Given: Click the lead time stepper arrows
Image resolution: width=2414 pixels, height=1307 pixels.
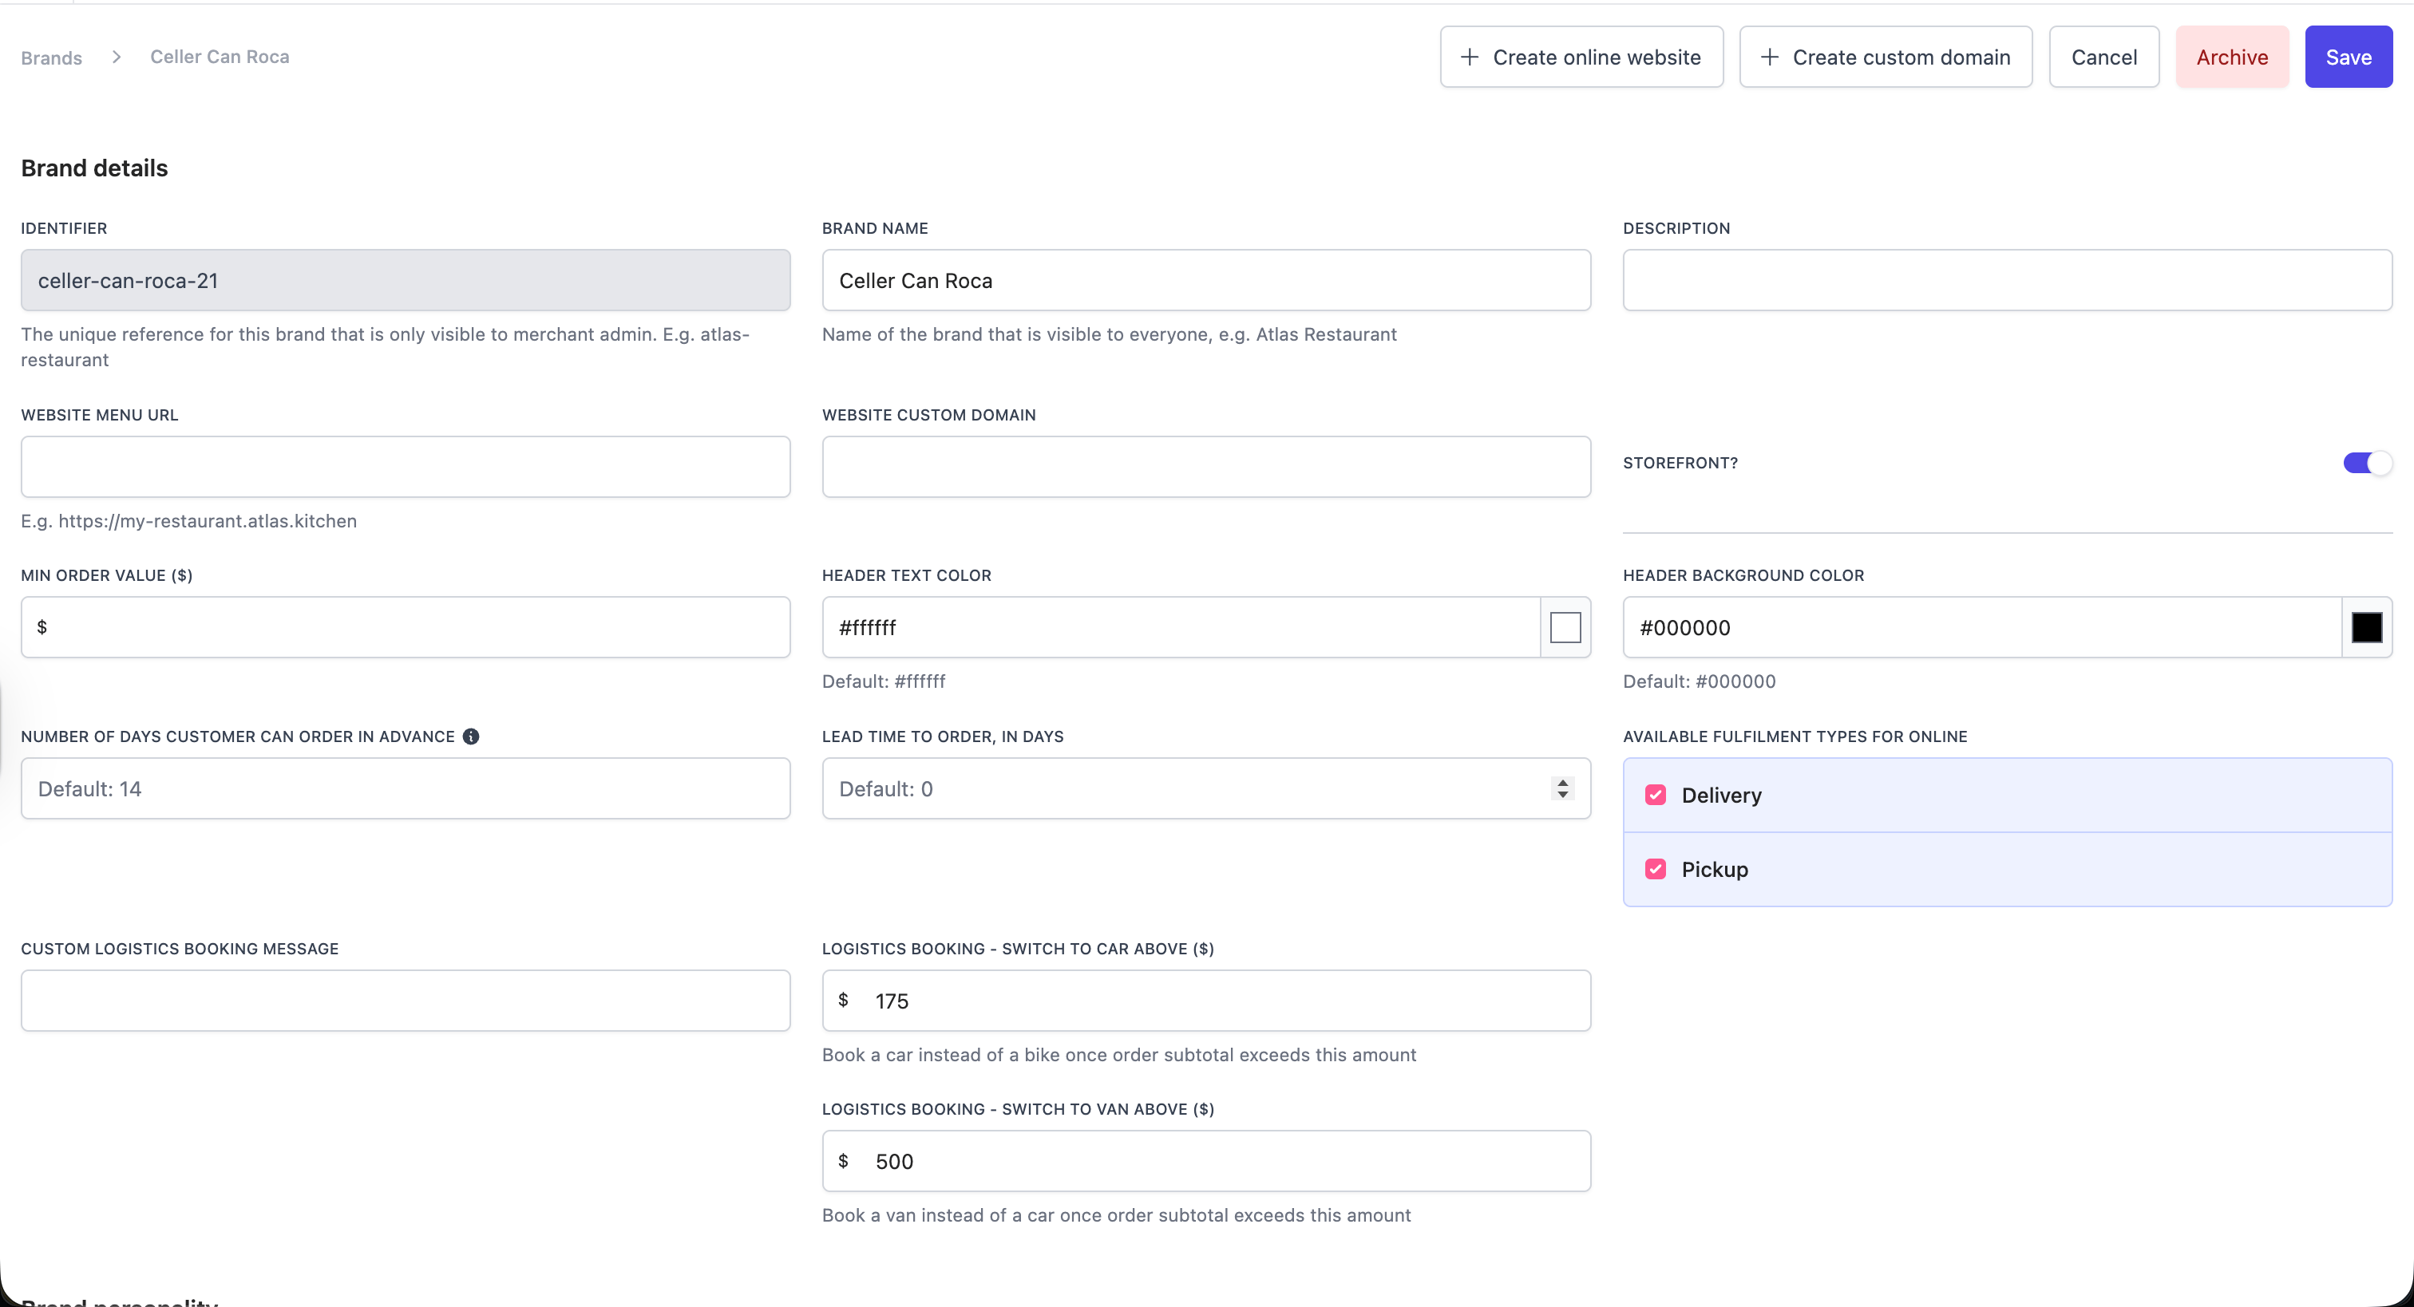Looking at the screenshot, I should click(1561, 789).
